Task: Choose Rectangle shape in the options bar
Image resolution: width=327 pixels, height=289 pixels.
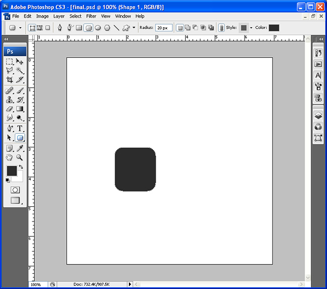Action: [79, 28]
